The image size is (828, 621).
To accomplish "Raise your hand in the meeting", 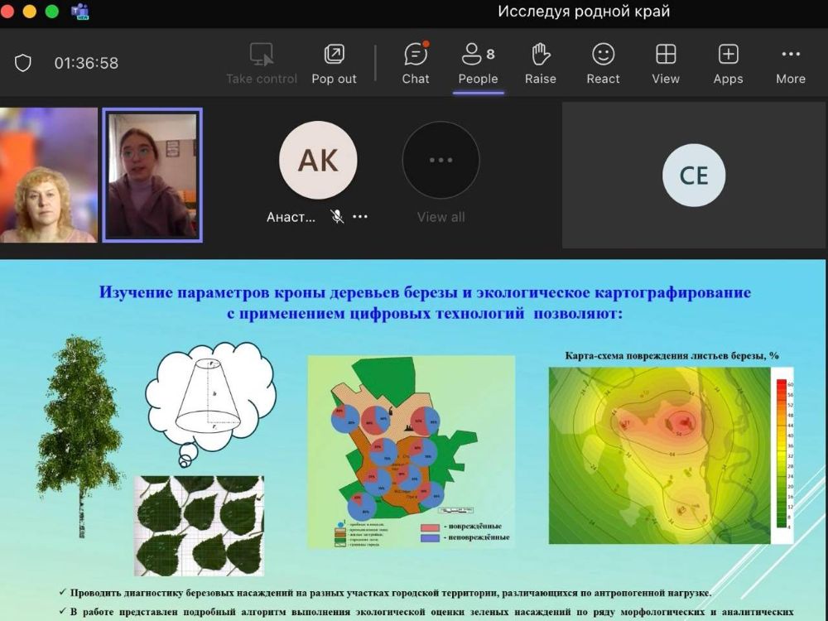I will coord(541,64).
